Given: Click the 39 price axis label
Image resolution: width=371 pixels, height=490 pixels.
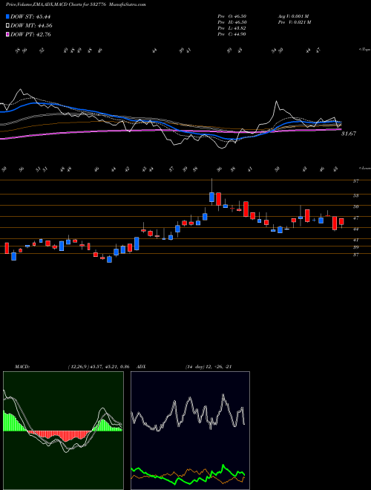Looking at the screenshot, I should pyautogui.click(x=355, y=247).
